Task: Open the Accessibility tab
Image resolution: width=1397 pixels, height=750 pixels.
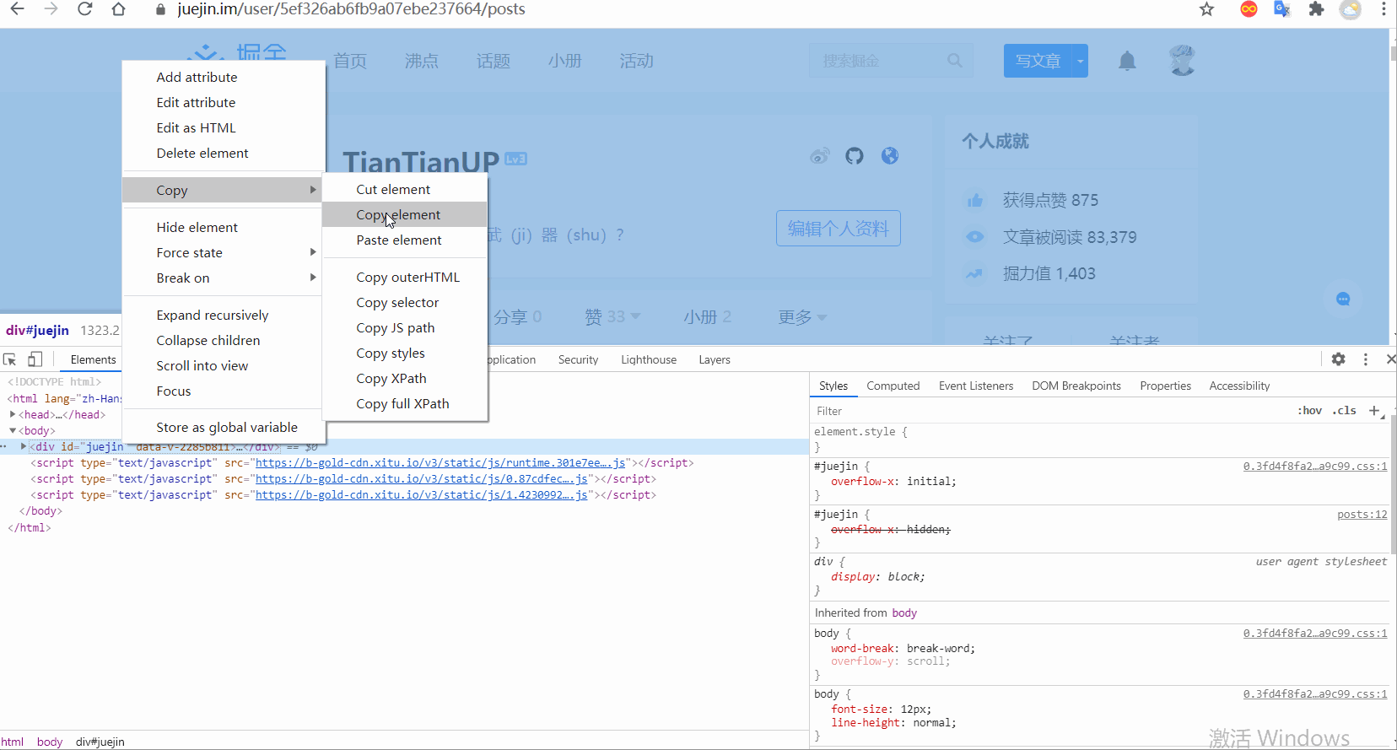Action: point(1239,386)
